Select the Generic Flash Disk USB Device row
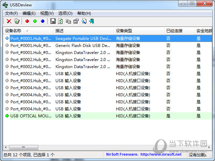Screen dimensions: 215x161 (x=111, y=46)
